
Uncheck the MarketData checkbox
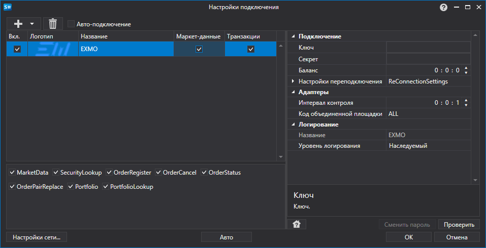12,172
